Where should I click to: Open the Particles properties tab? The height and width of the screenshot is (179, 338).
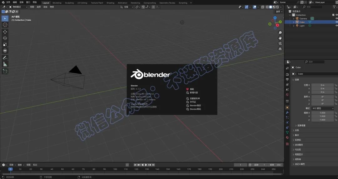287,117
